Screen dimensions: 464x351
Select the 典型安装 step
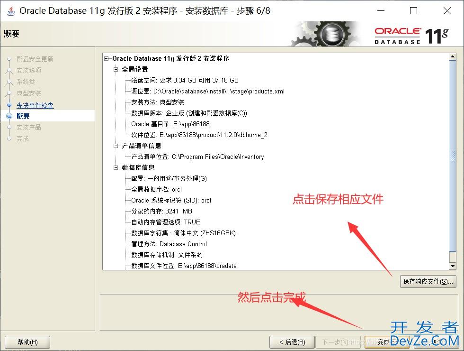[x=29, y=93]
